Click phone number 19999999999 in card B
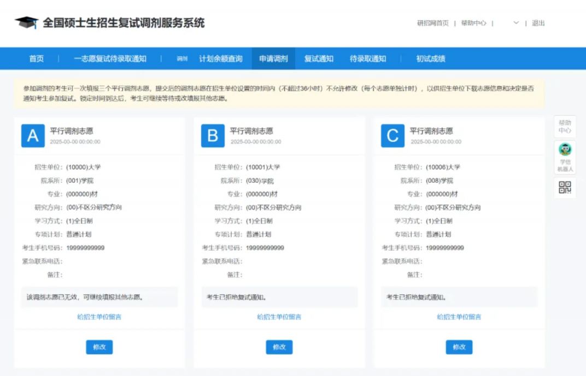 pos(265,248)
